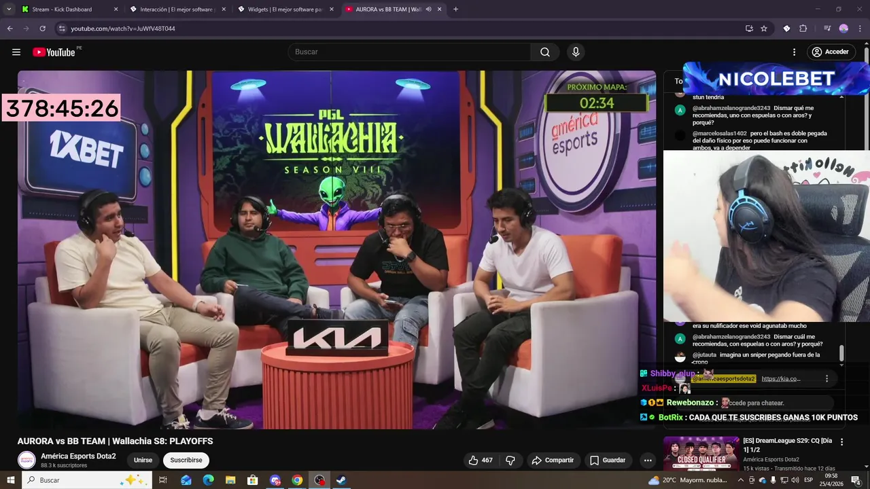The image size is (870, 489).
Task: Mute audio on the AURORA vs BB TEAM tab
Action: tap(428, 10)
